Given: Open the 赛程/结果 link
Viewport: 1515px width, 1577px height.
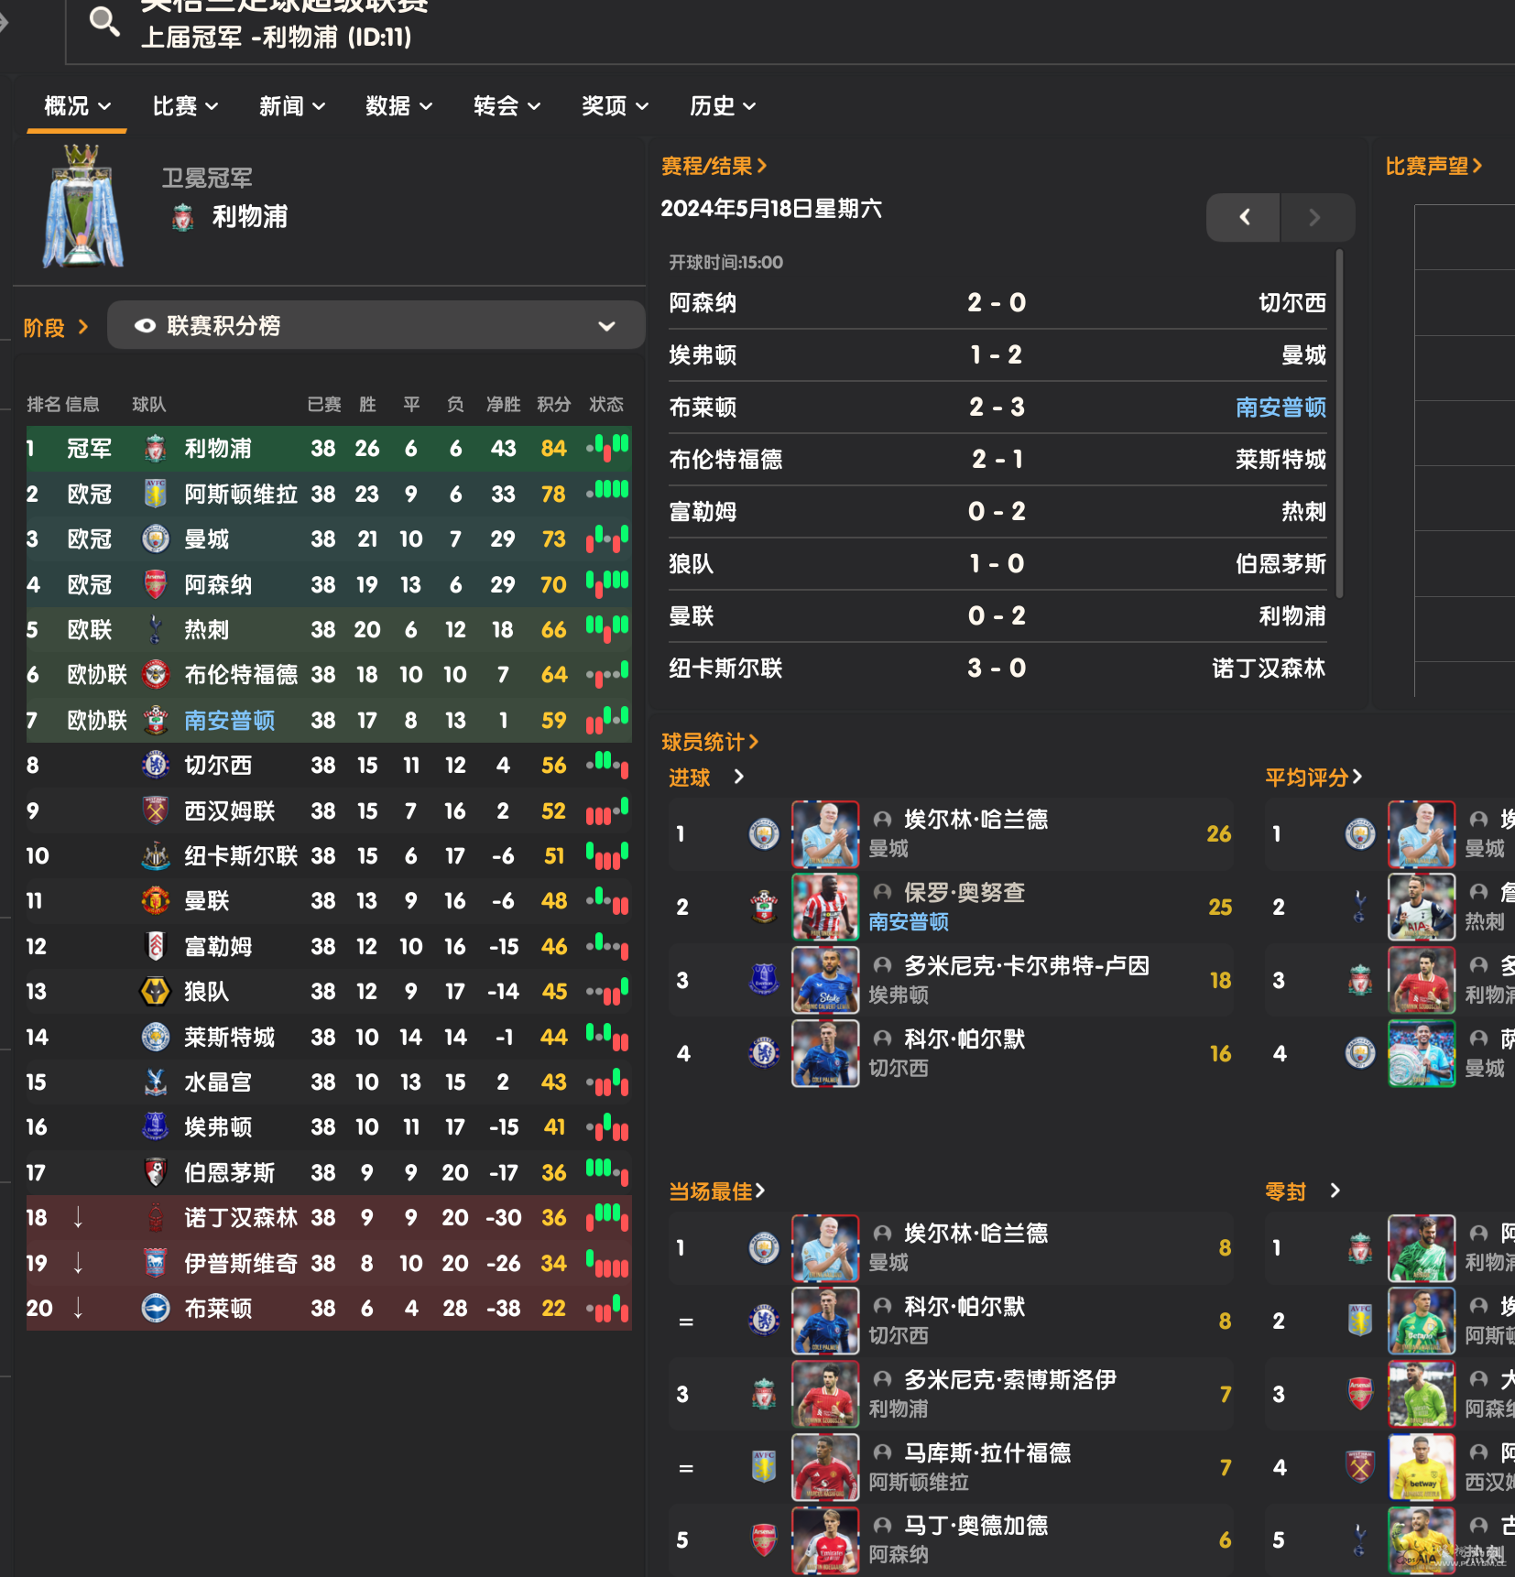Looking at the screenshot, I should point(714,166).
